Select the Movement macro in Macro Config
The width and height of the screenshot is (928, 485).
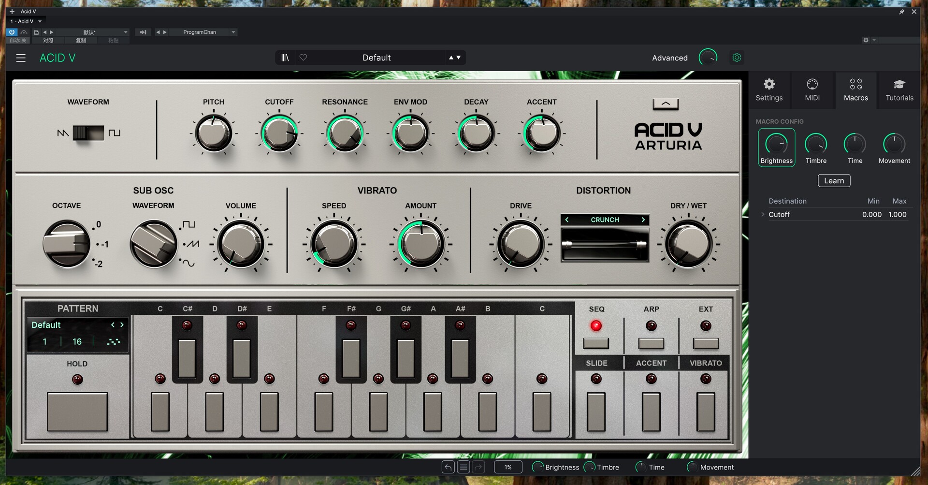894,147
